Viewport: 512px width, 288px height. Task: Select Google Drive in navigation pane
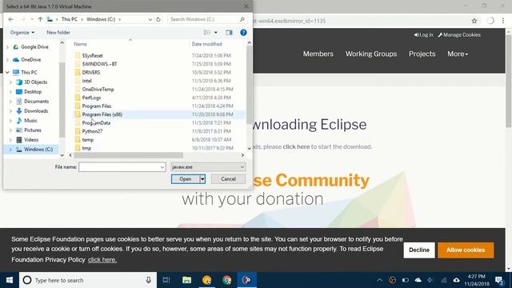coord(34,47)
